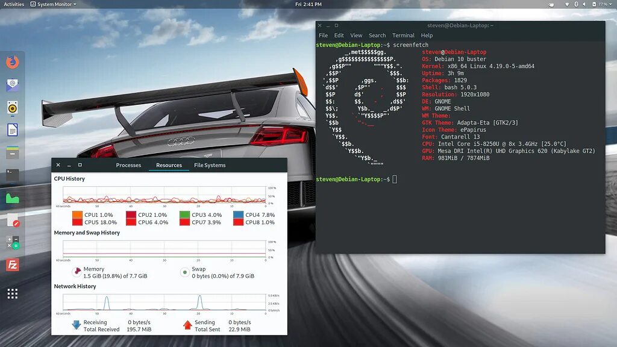Open the clock showing Fri 2:41 PM
Screen dimensions: 617x347
click(x=308, y=4)
